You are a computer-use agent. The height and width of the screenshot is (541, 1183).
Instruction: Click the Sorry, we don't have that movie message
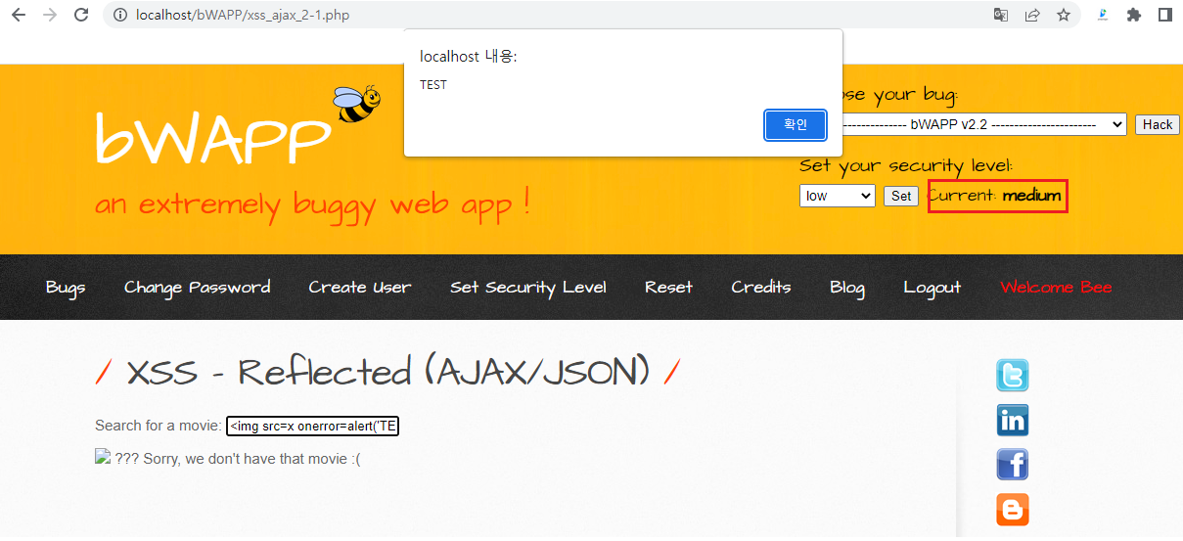point(238,458)
